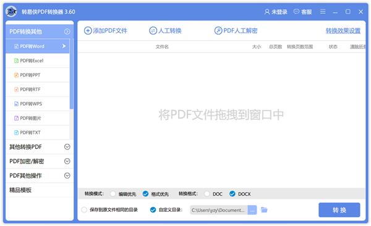The height and width of the screenshot is (226, 371).
Task: Click the PDF转Excel file icon
Action: [16, 61]
